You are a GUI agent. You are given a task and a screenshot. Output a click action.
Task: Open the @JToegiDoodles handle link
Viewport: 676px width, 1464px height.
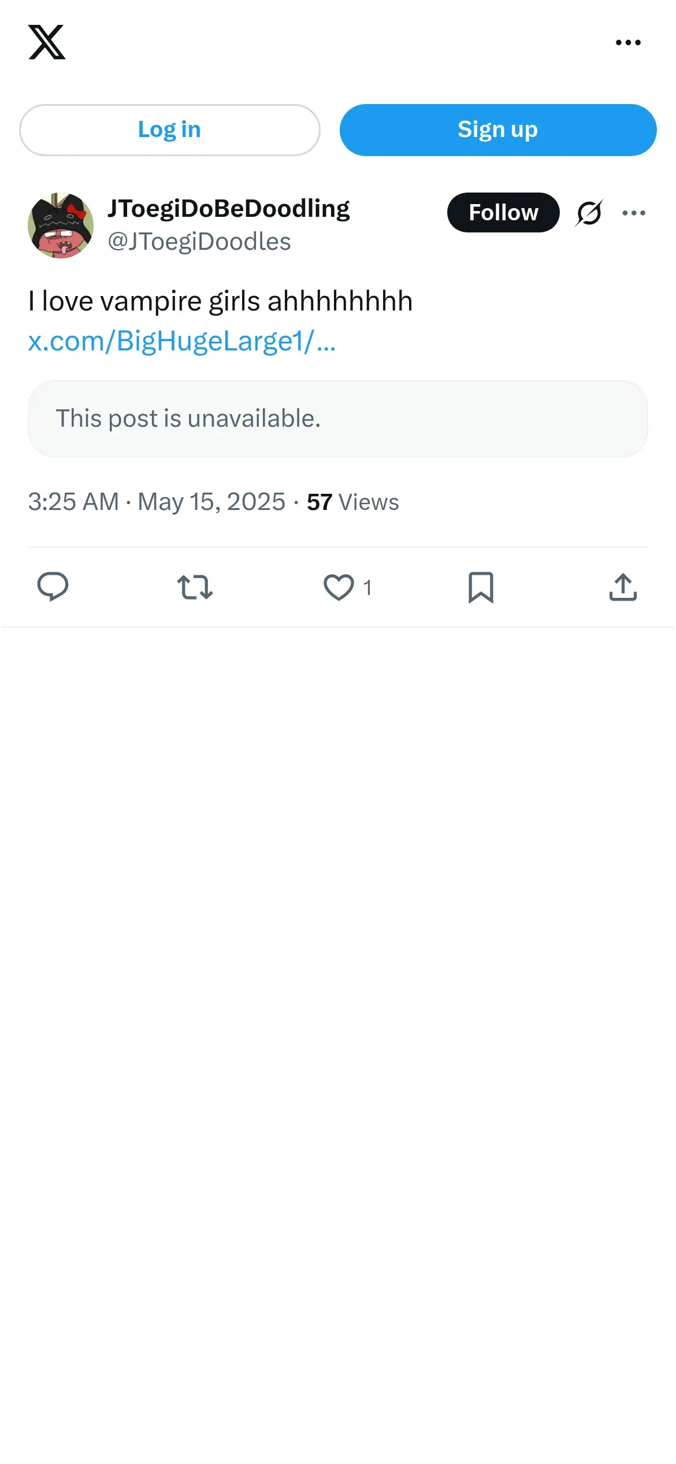click(199, 242)
